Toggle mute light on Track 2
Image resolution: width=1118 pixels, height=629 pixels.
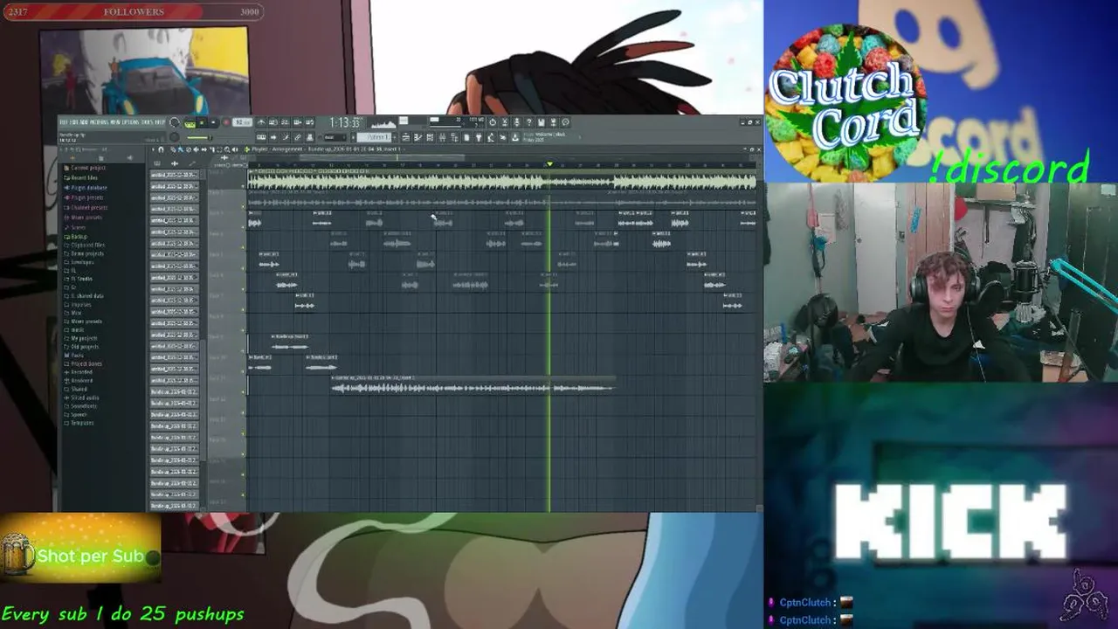coord(244,207)
